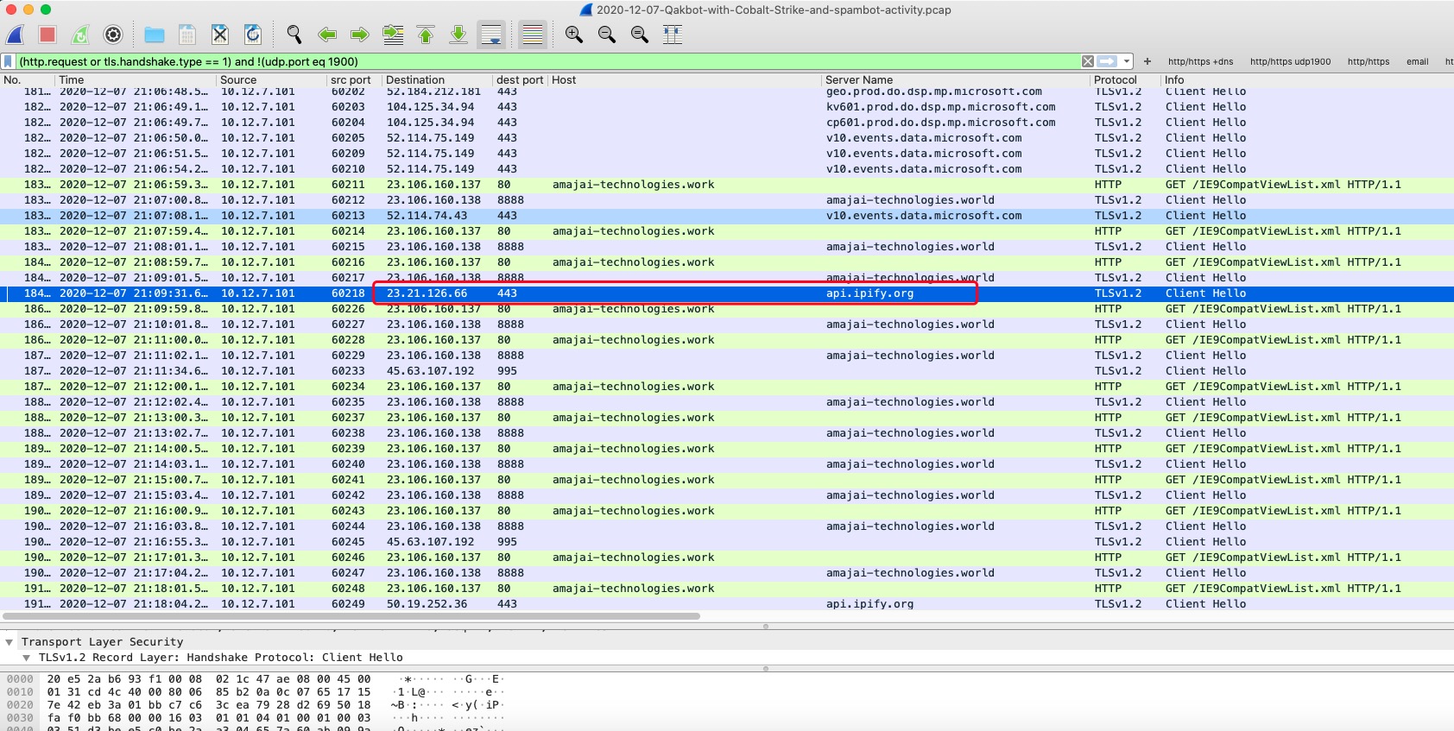Select packet with source port 60233 to 45.63.107.192
Image resolution: width=1454 pixels, height=731 pixels.
pyautogui.click(x=727, y=371)
